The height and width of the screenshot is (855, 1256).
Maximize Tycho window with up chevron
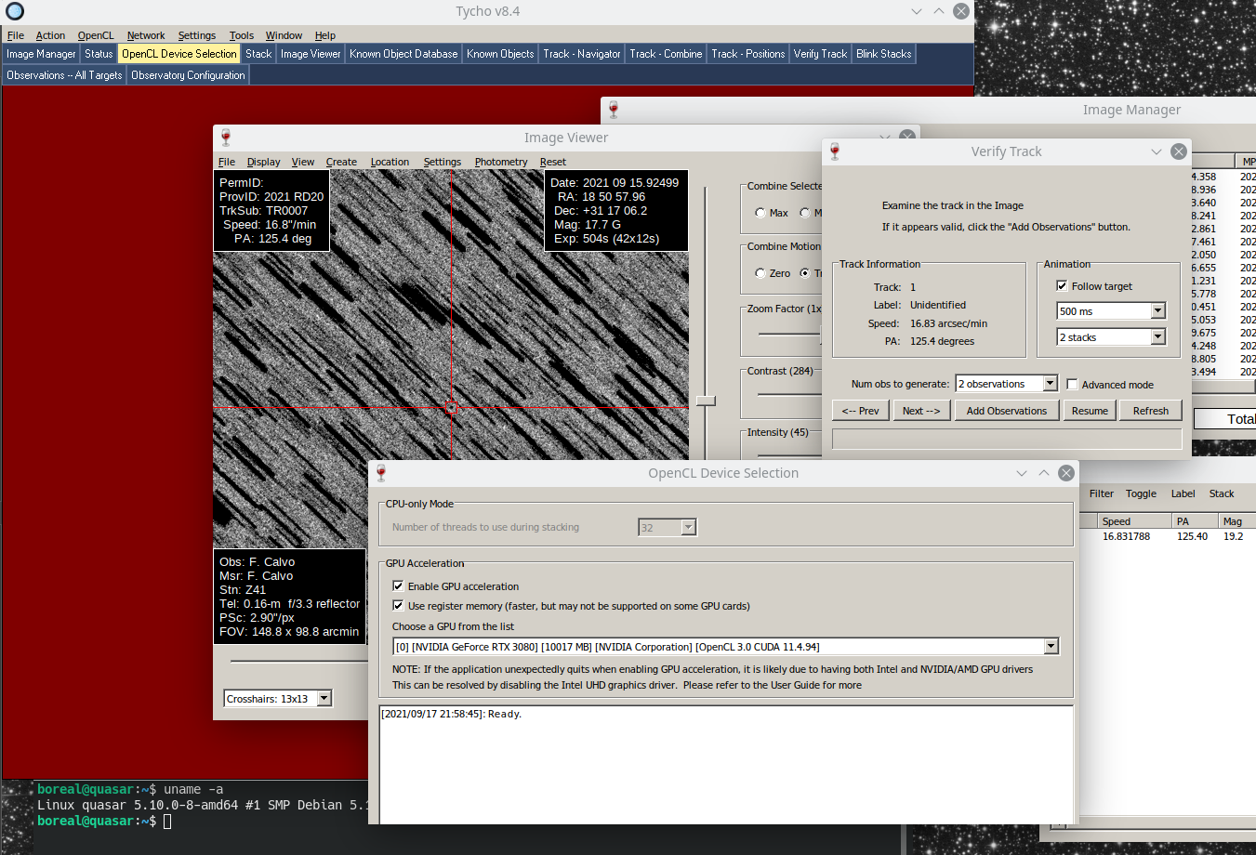coord(939,11)
